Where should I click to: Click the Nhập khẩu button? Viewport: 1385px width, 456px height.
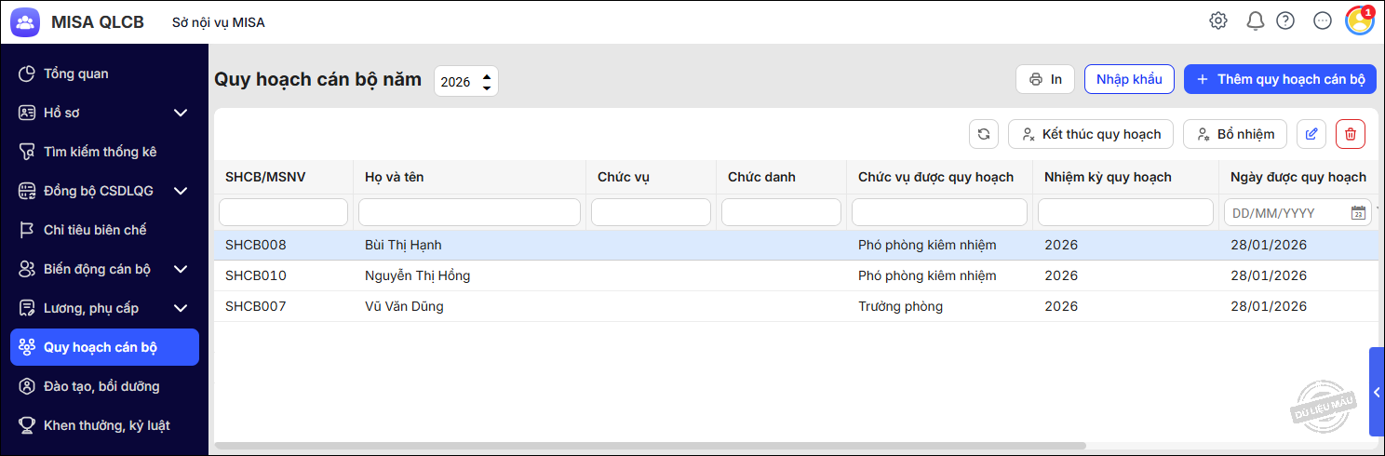tap(1129, 79)
